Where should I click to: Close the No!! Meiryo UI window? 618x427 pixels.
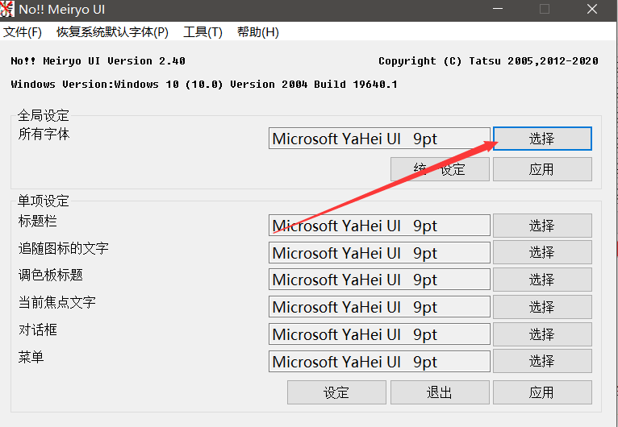tap(592, 9)
